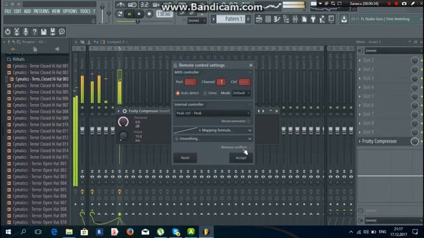Open the plugin picker plug icon

click(x=313, y=19)
